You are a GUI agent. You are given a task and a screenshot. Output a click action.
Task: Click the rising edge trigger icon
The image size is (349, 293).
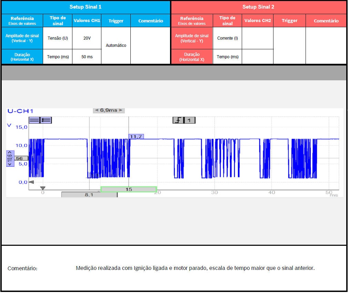(178, 120)
